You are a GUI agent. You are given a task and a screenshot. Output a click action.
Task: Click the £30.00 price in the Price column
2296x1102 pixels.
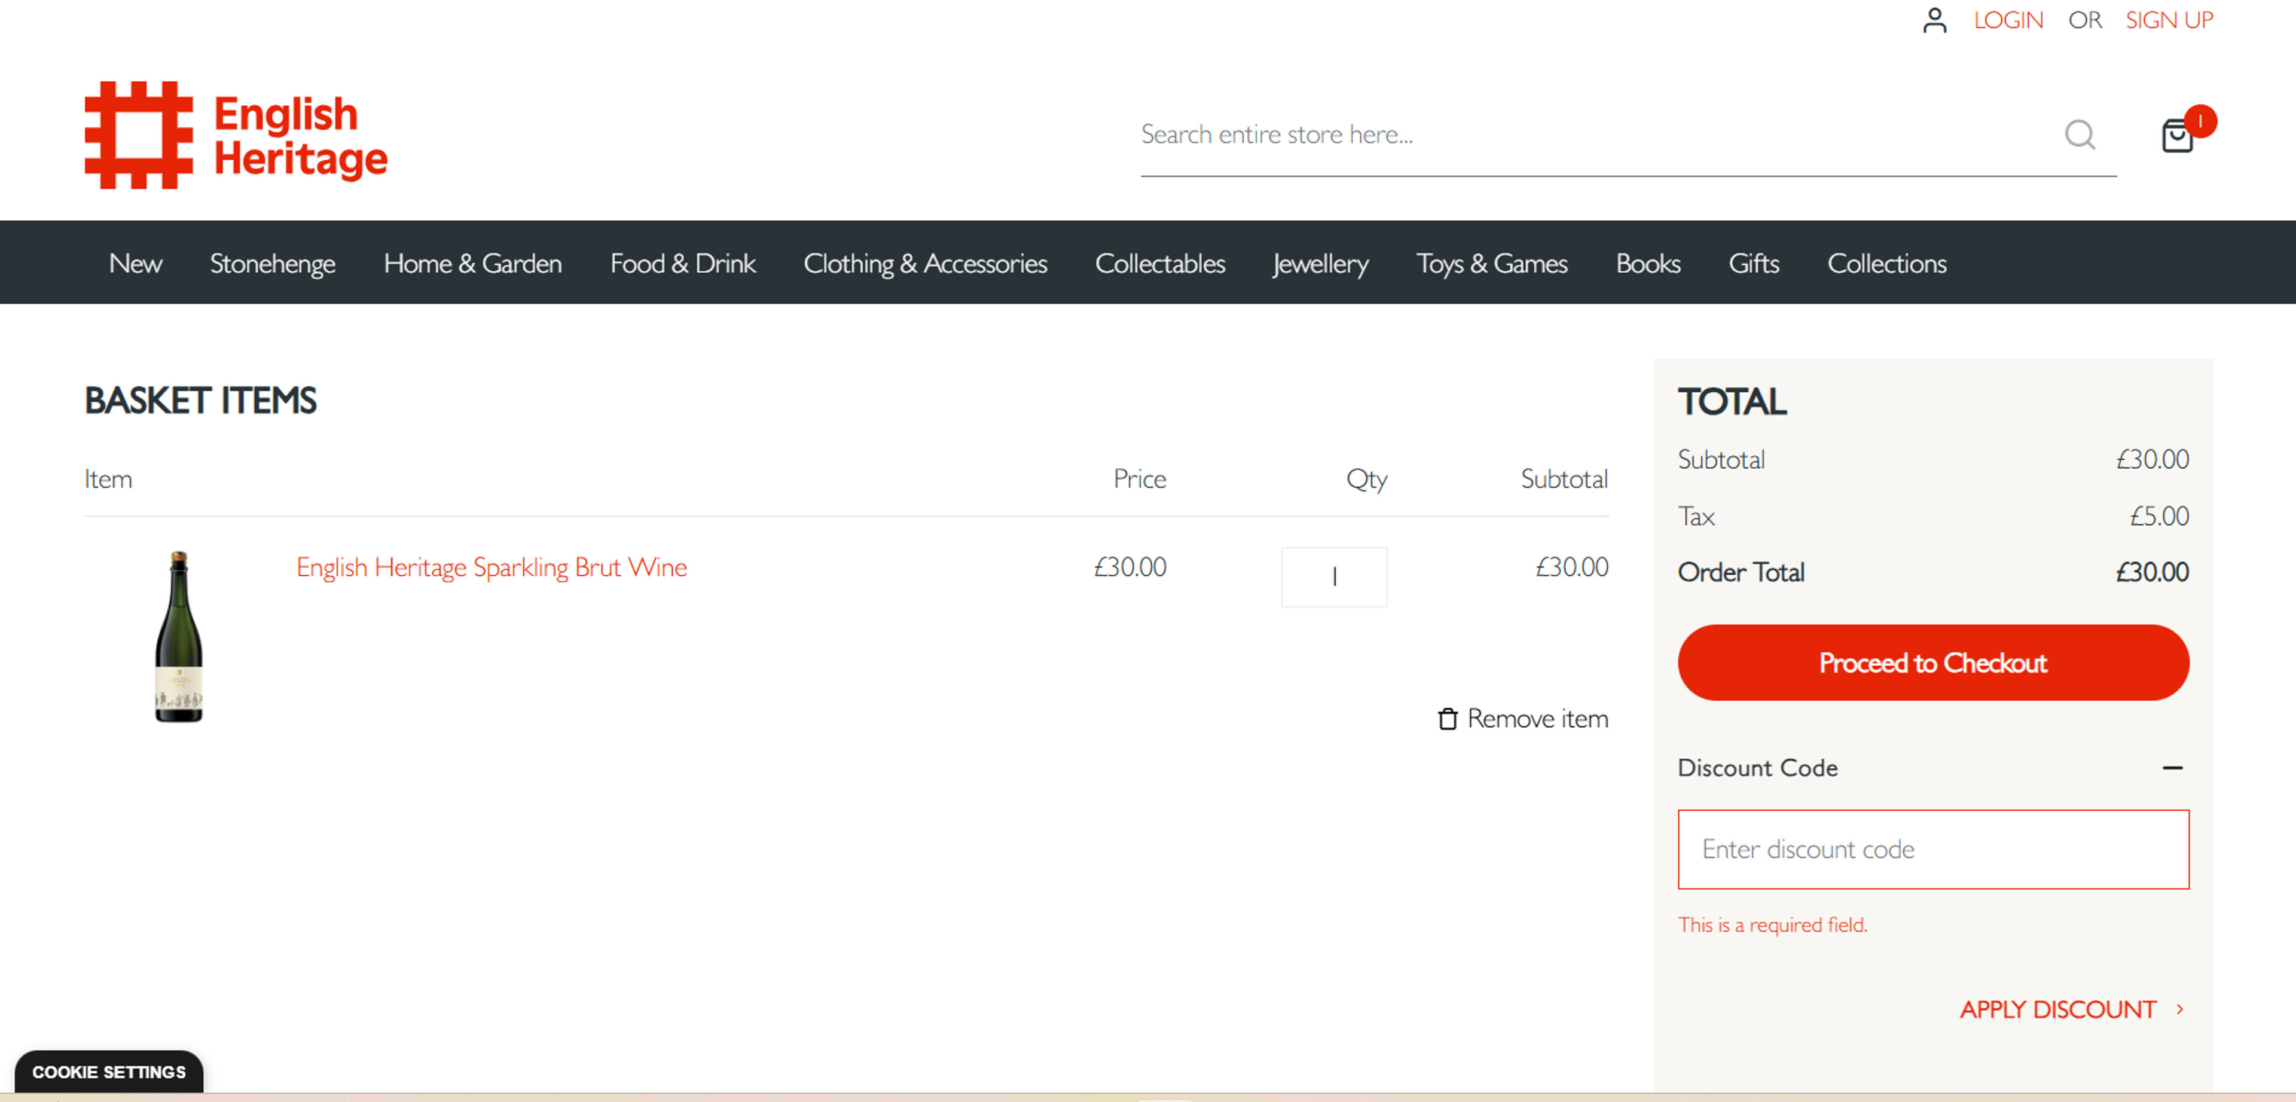tap(1129, 567)
